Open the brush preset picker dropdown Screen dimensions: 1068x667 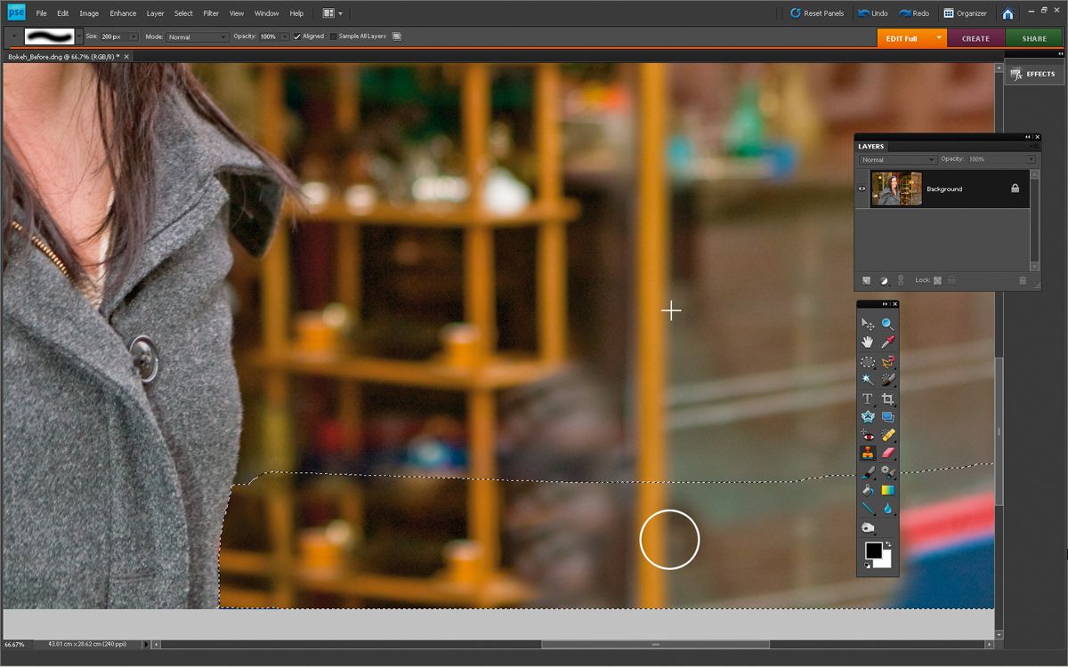point(78,36)
